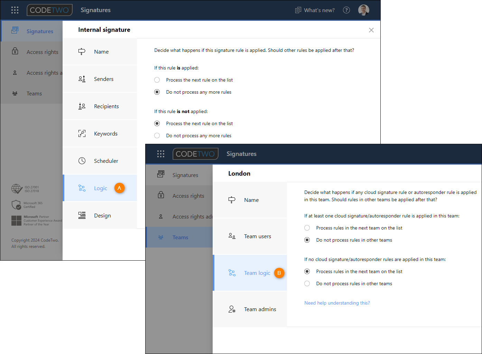Select 'Process the next rule' when rule is not applied

(157, 123)
